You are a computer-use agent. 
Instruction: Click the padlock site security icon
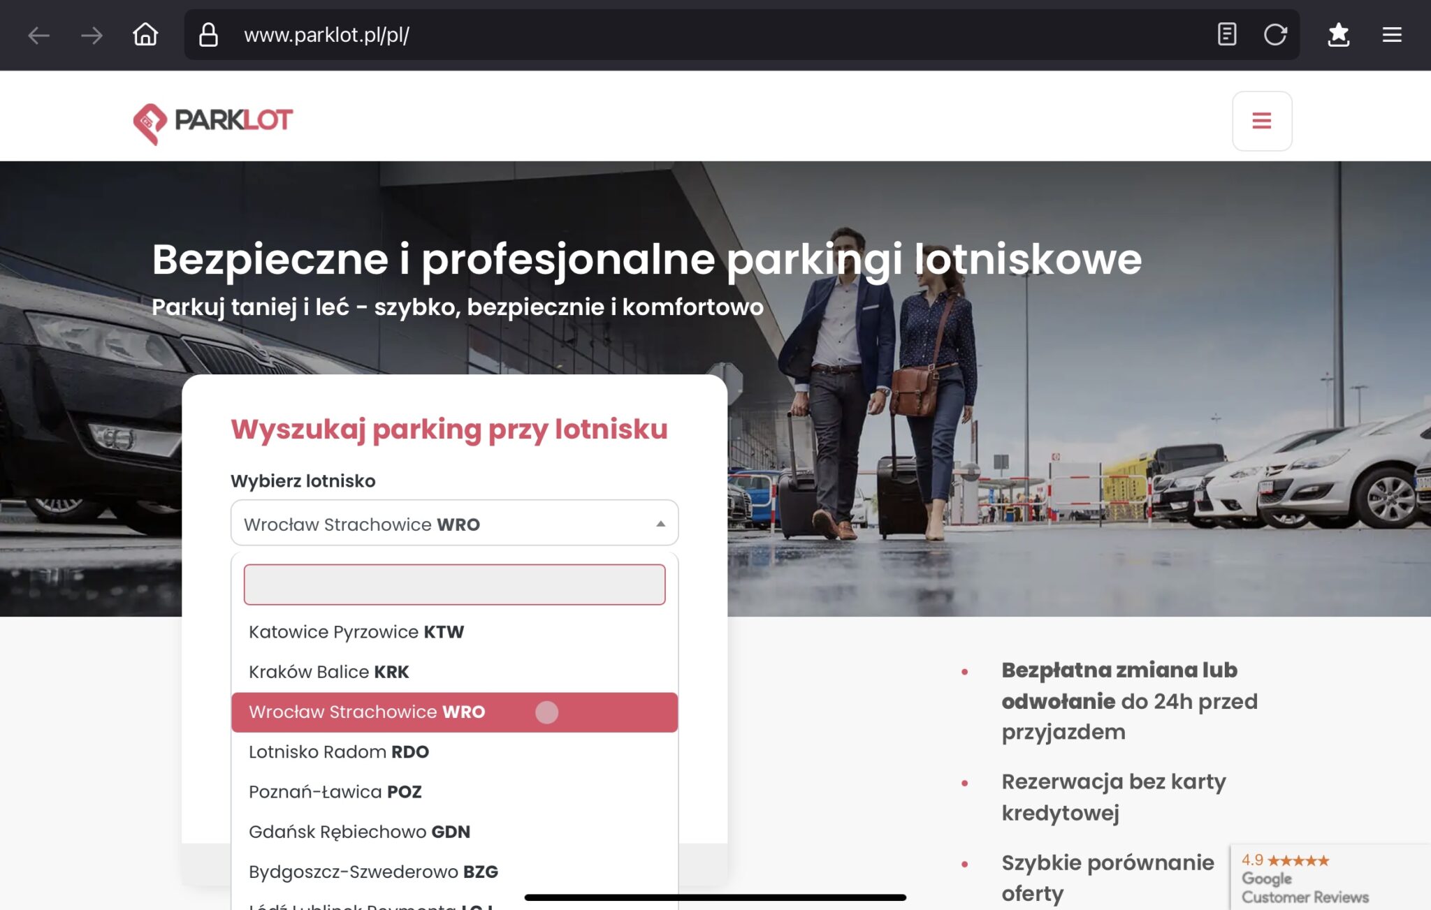(208, 34)
